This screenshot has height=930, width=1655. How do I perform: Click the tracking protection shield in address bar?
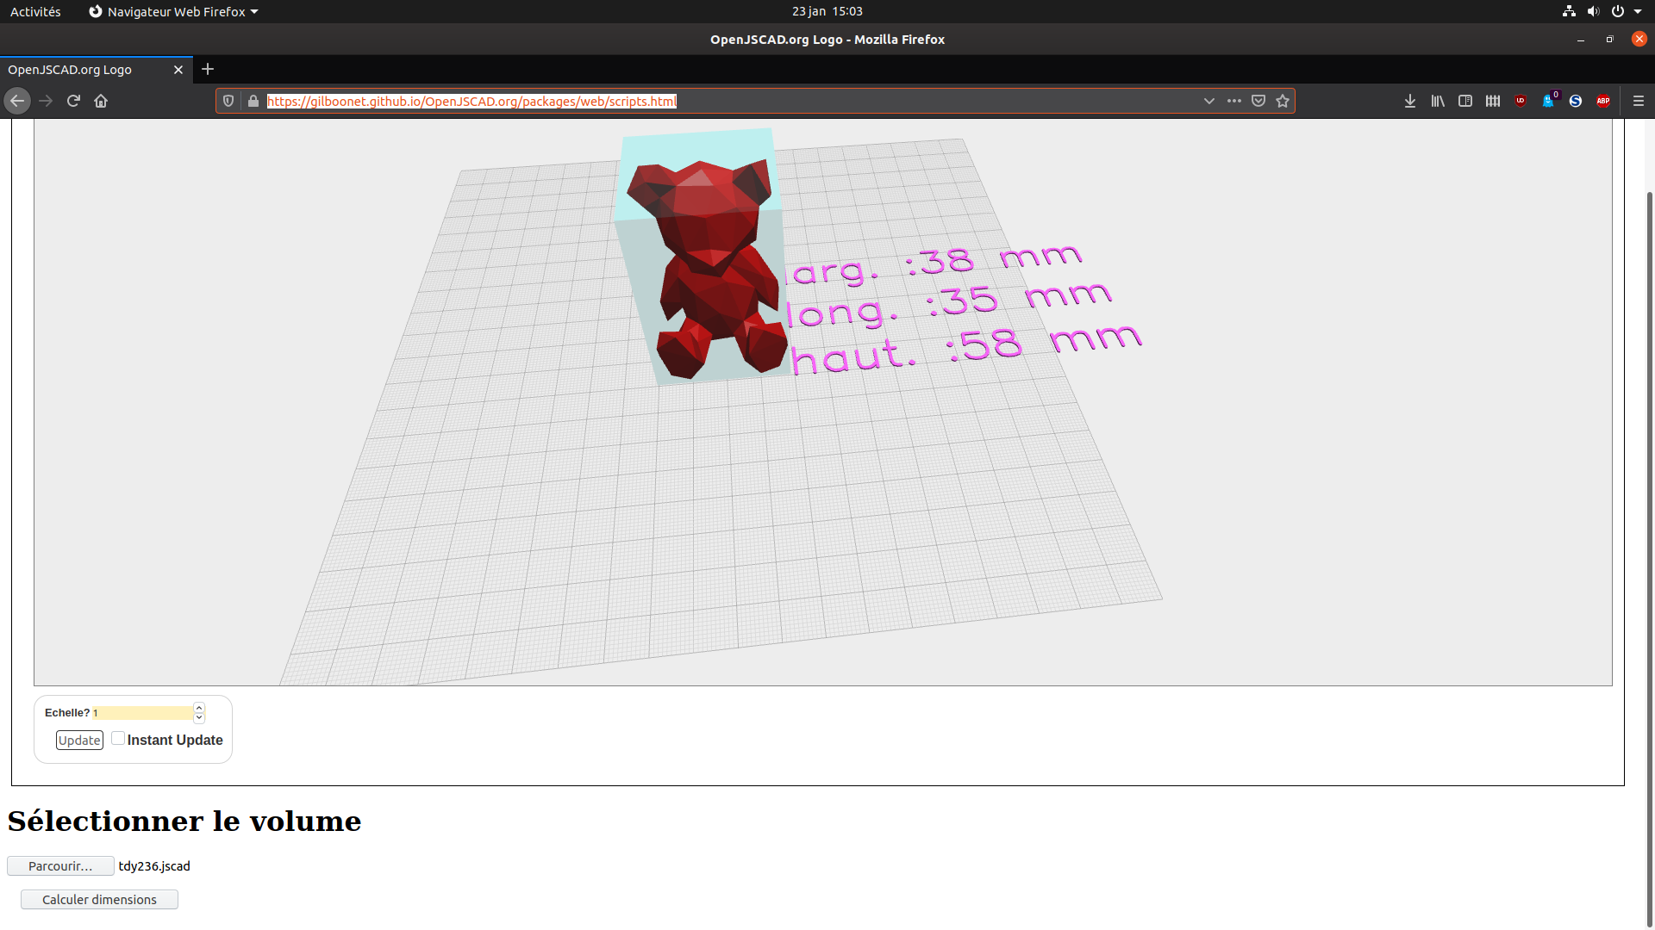[x=228, y=101]
